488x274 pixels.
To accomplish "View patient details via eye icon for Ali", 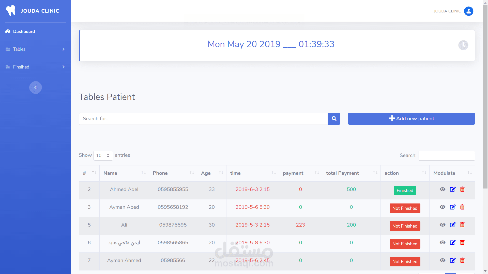I will [443, 225].
